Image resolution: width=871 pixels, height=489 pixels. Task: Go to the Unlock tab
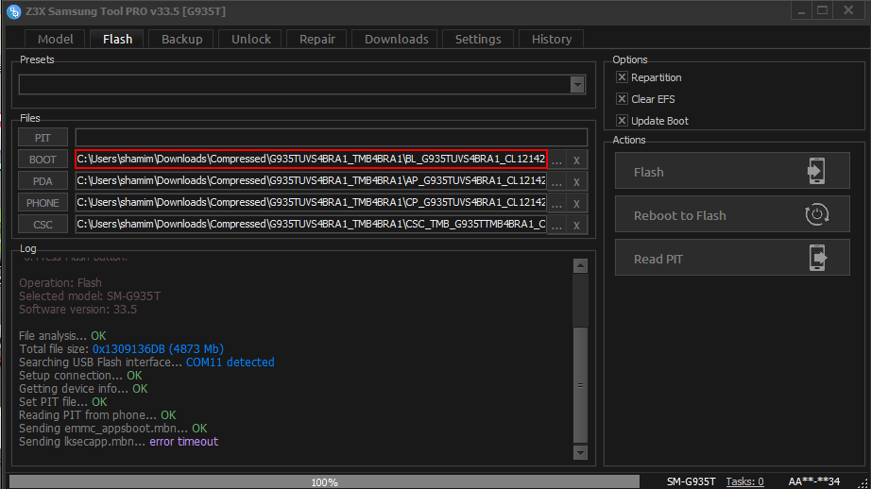[x=250, y=39]
